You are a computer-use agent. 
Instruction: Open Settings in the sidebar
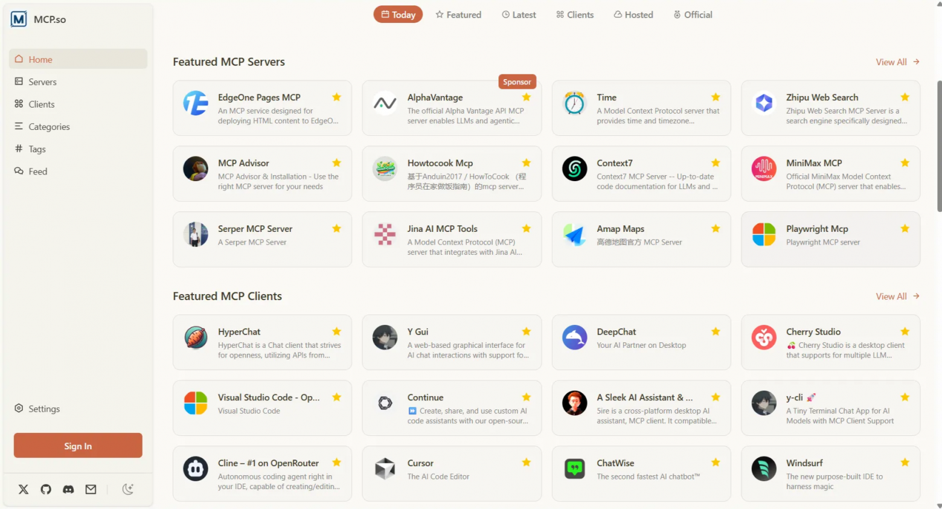coord(78,408)
